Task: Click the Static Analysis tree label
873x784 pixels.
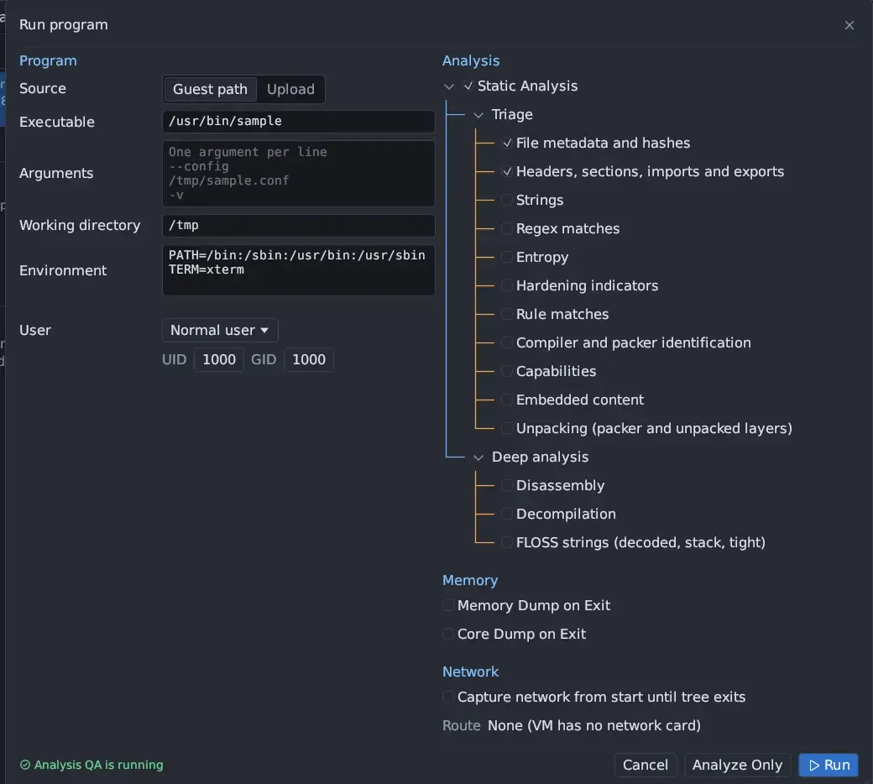Action: coord(527,86)
